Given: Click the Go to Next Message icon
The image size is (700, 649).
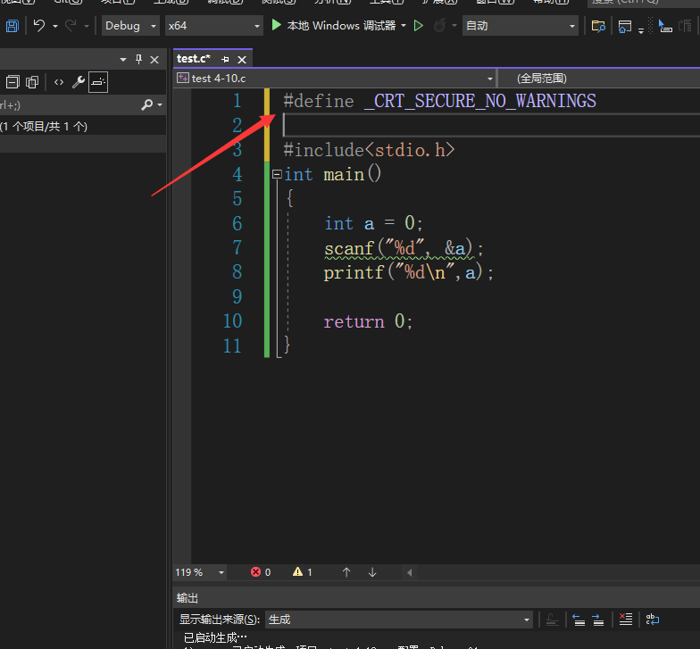Looking at the screenshot, I should tap(598, 620).
